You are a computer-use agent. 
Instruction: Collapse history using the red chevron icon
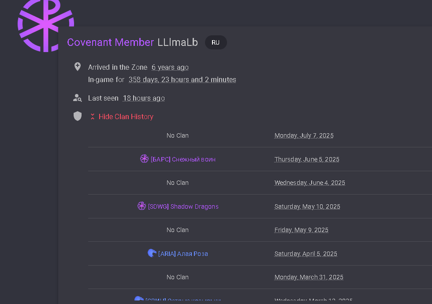tap(93, 116)
